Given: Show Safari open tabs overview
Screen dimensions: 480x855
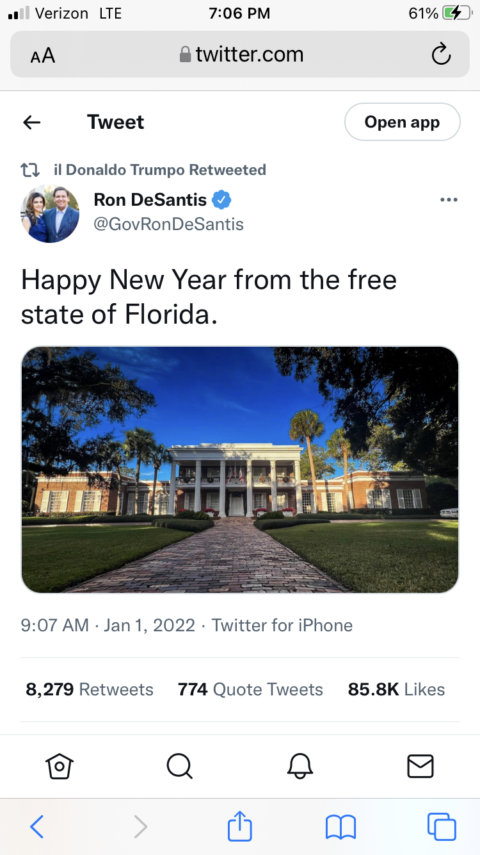Looking at the screenshot, I should coord(442,826).
